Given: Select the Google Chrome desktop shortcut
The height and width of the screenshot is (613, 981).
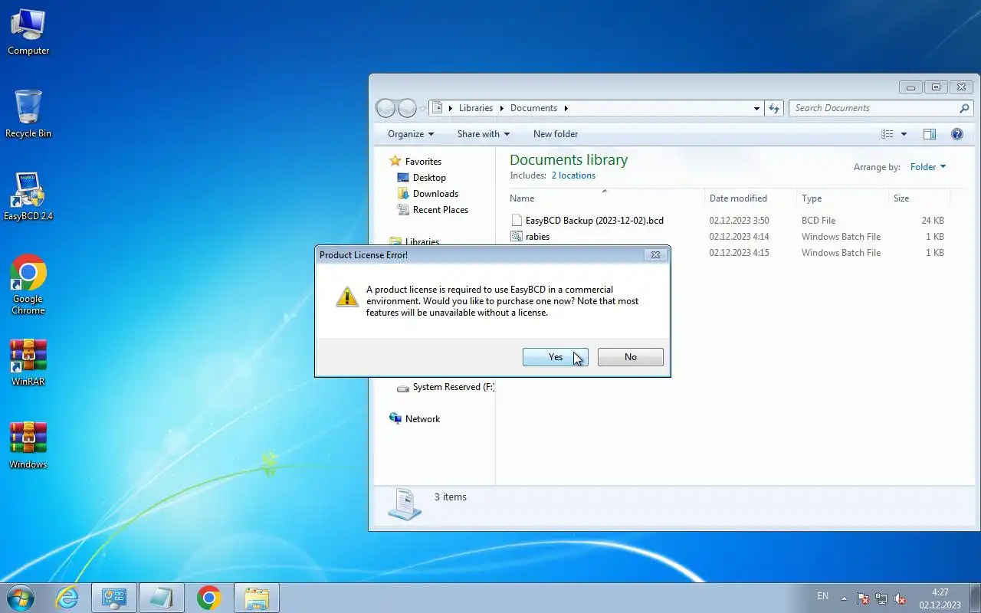Looking at the screenshot, I should tap(28, 284).
